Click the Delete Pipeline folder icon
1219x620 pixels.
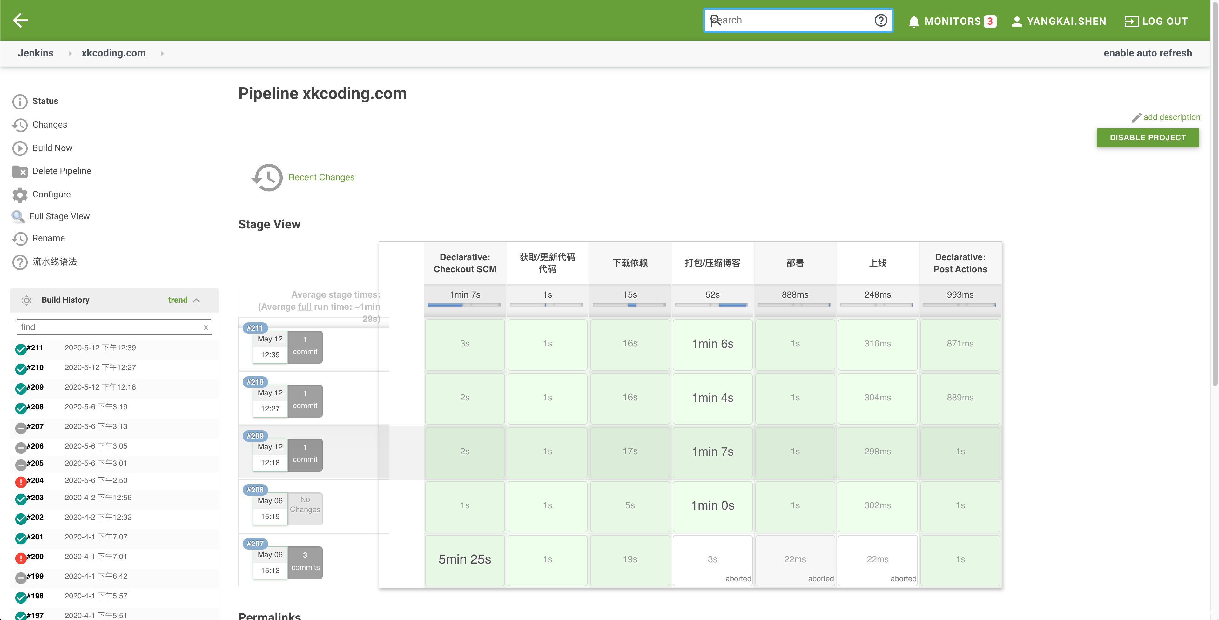point(20,171)
